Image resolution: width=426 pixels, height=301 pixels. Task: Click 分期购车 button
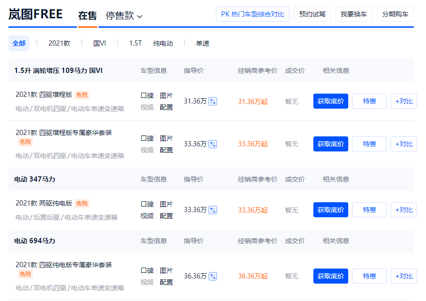[x=395, y=14]
